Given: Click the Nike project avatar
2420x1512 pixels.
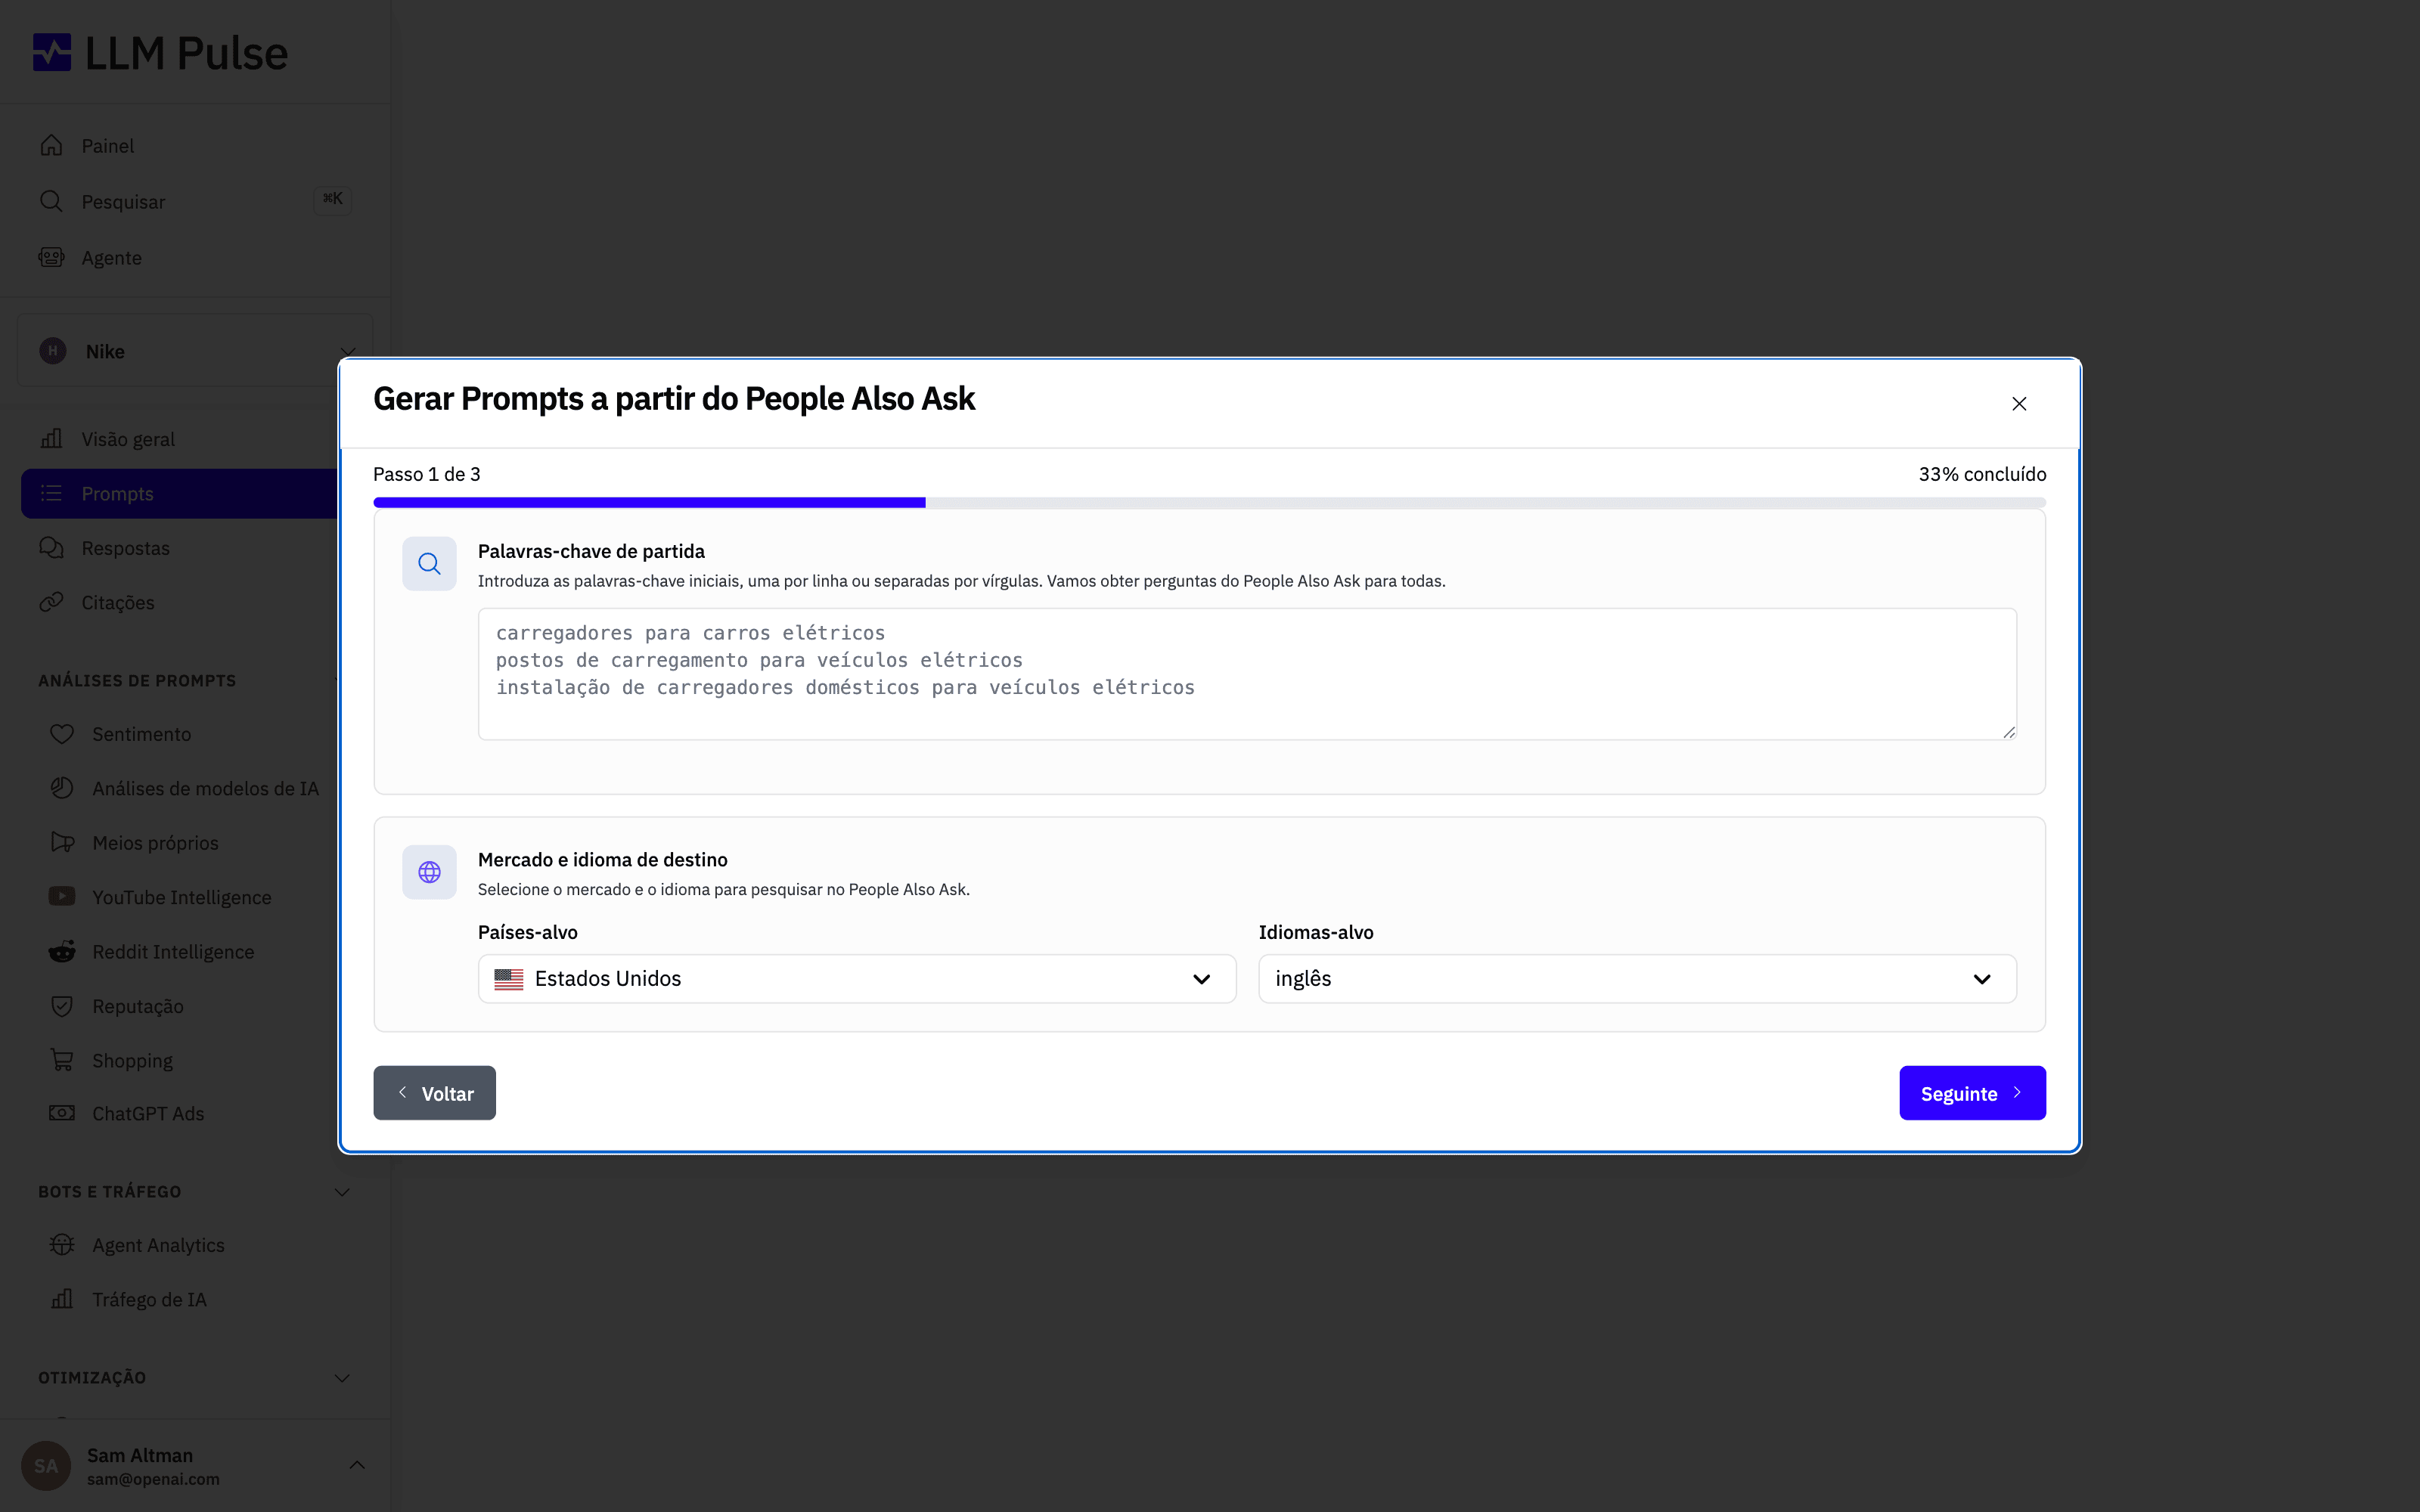Looking at the screenshot, I should tap(53, 351).
